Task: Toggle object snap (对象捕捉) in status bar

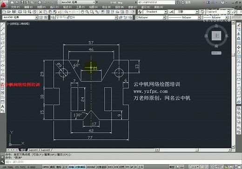Action: coord(80,167)
